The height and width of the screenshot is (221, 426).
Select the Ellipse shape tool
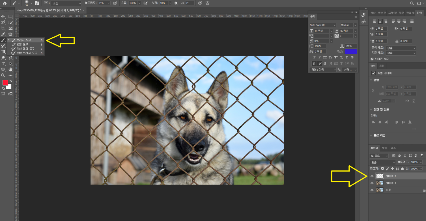tap(3, 70)
